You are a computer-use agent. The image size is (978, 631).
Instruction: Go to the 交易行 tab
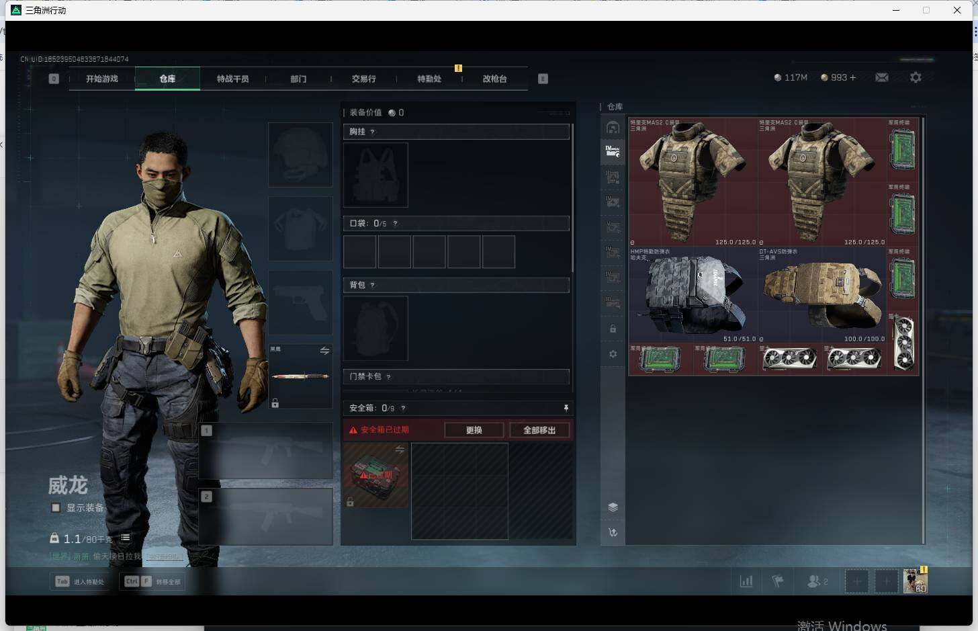click(x=363, y=79)
